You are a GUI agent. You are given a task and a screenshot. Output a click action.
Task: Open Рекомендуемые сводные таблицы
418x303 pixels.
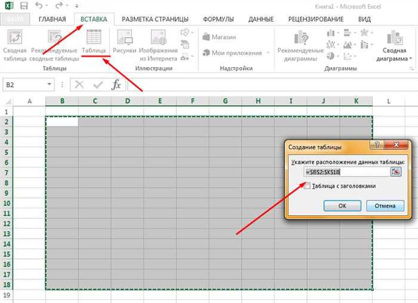point(54,45)
